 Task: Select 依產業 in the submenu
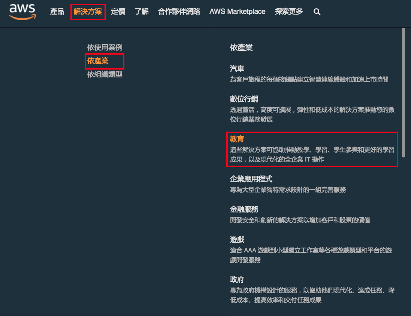(x=98, y=61)
